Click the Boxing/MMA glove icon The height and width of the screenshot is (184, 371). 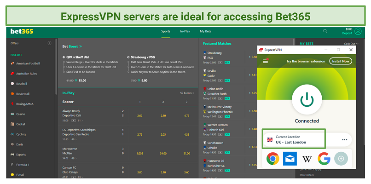point(12,104)
